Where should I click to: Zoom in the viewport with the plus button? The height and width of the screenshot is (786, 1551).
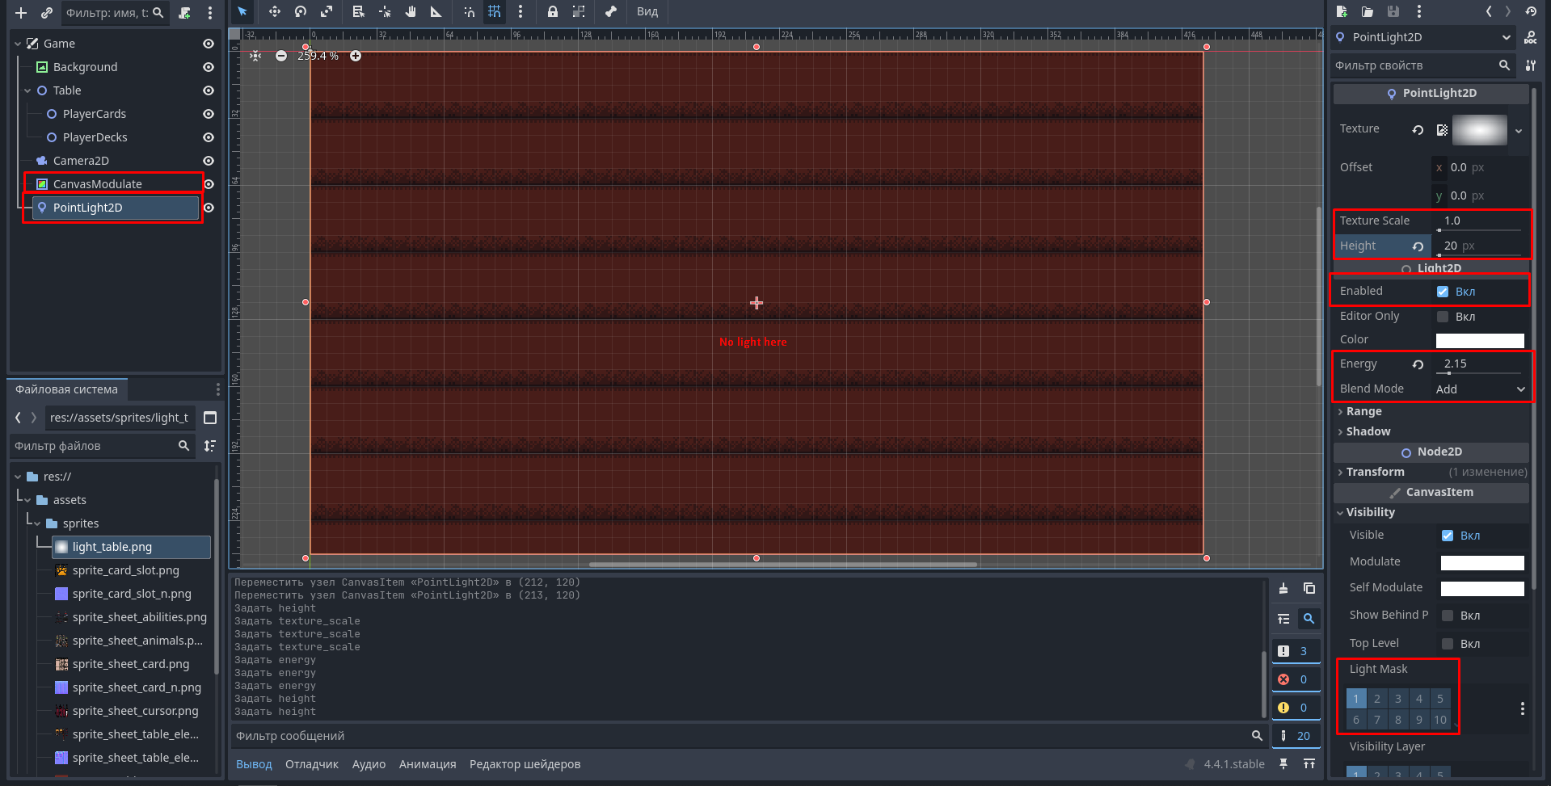356,56
